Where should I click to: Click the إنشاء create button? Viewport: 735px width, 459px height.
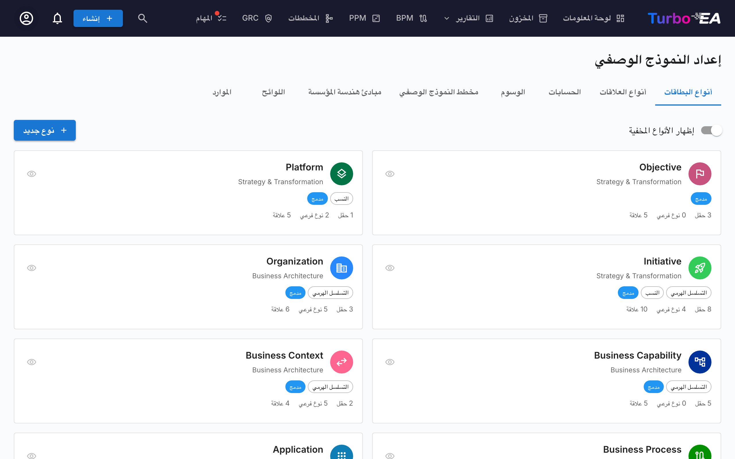pyautogui.click(x=98, y=18)
